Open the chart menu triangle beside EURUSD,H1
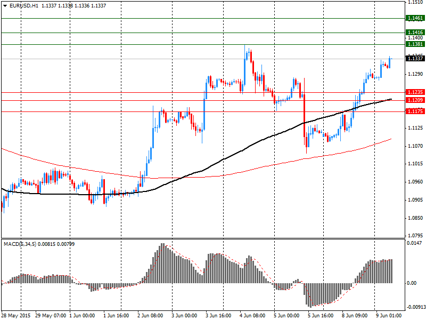426x320 pixels. [x=5, y=6]
